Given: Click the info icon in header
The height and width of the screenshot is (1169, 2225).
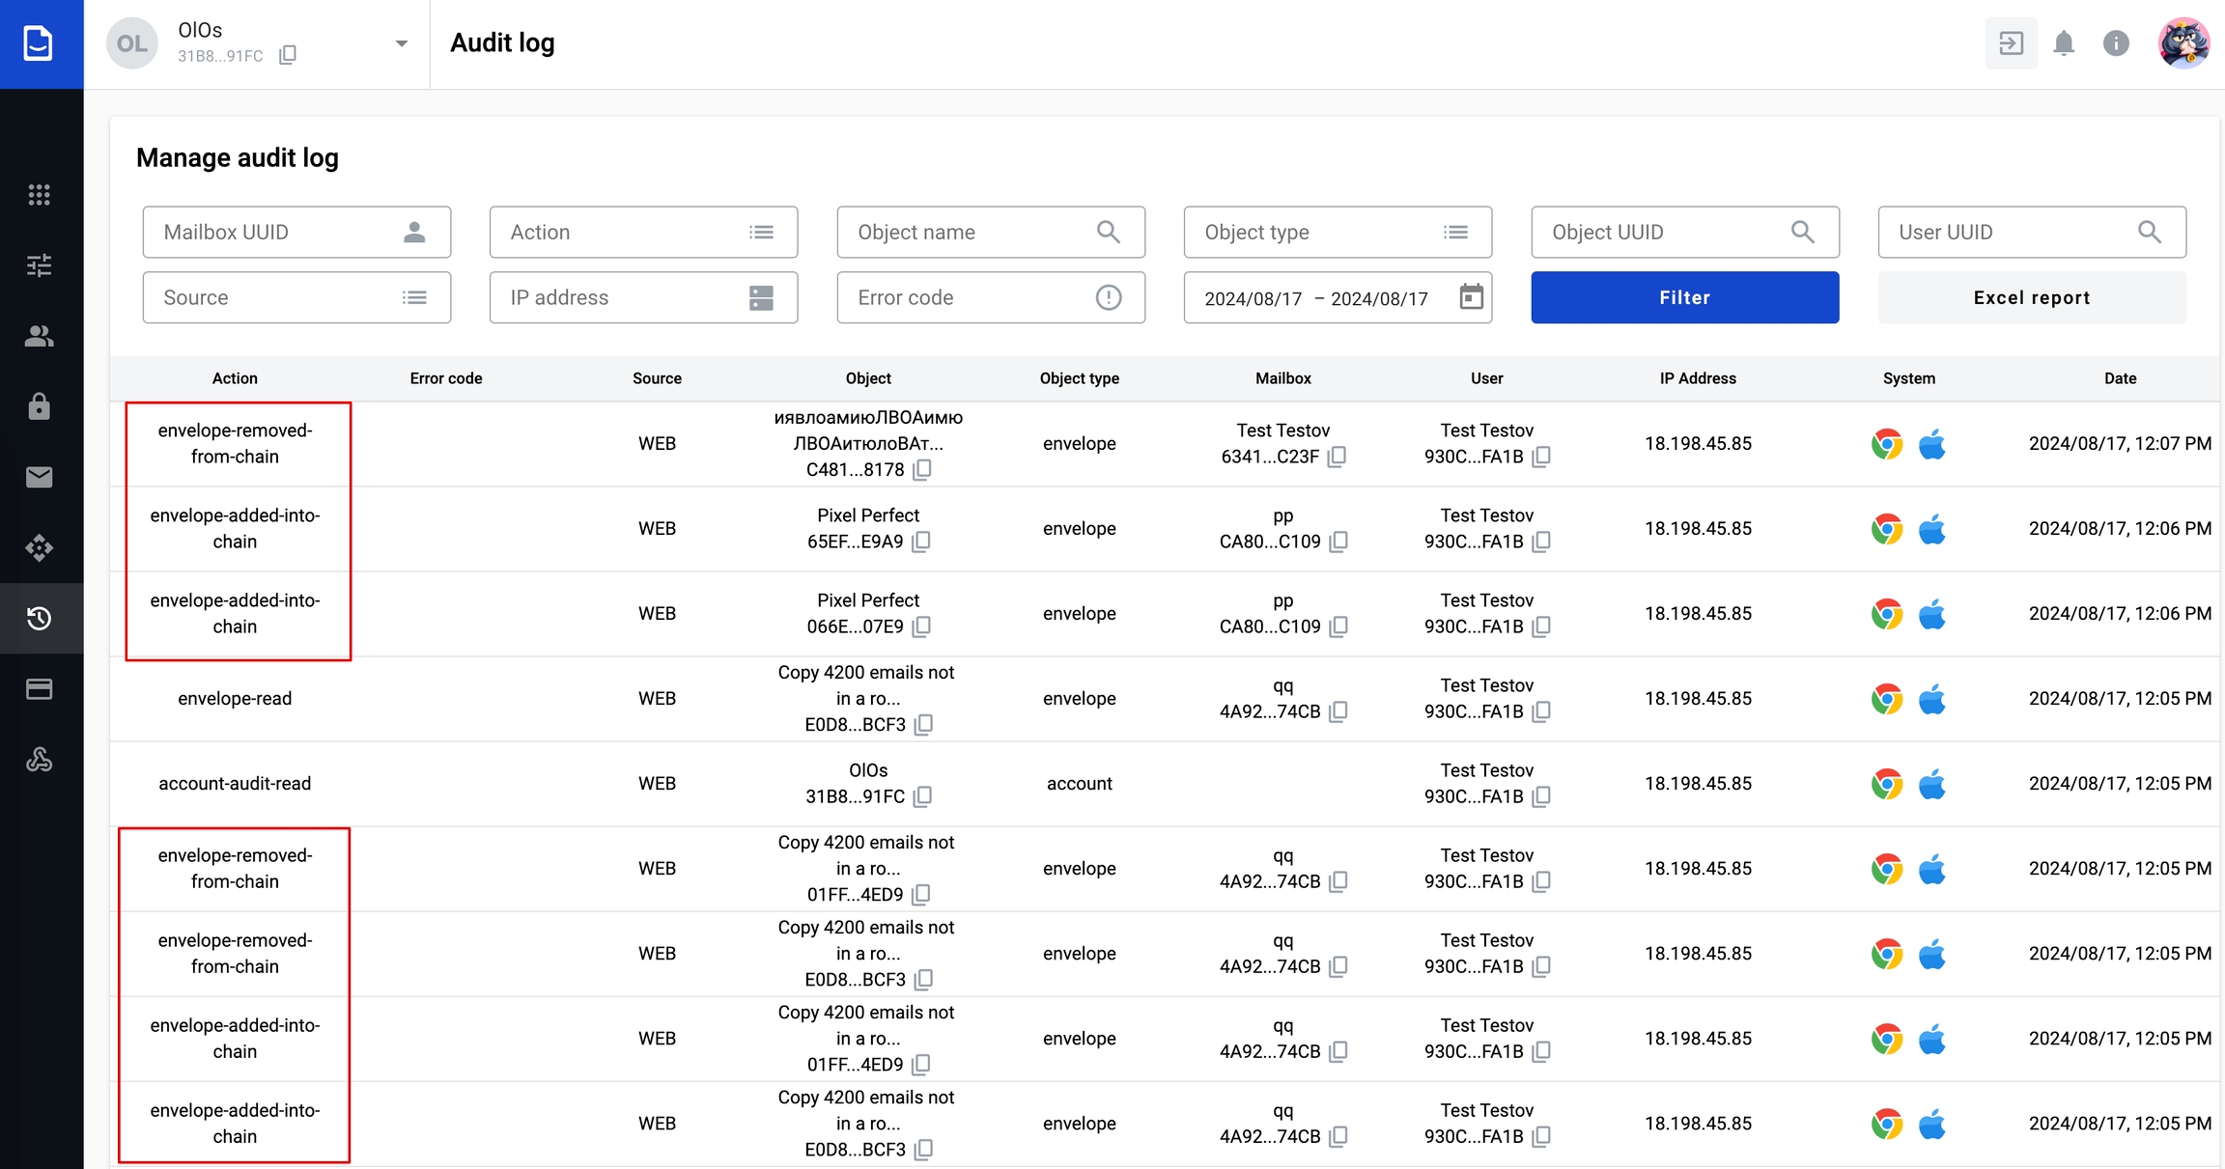Looking at the screenshot, I should pyautogui.click(x=2116, y=43).
